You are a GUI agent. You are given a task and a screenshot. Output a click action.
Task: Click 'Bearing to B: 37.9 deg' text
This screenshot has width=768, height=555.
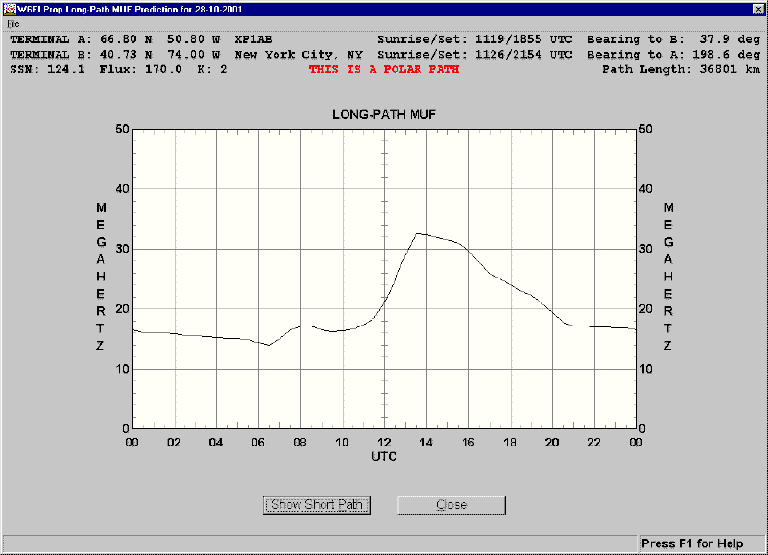pos(674,39)
